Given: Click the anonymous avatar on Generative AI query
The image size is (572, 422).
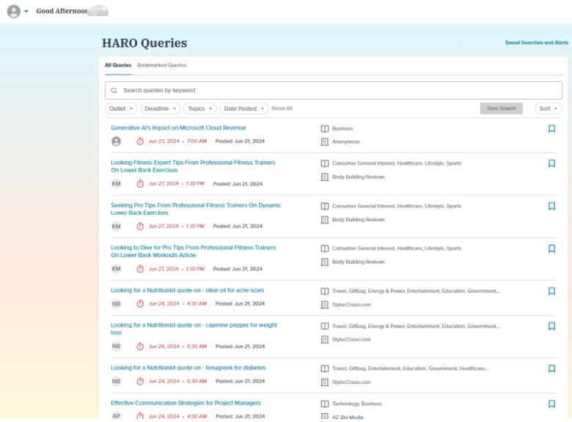Looking at the screenshot, I should pyautogui.click(x=117, y=141).
